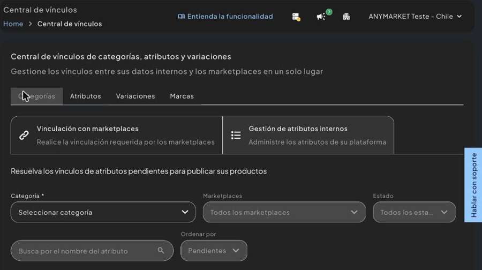Switch to the Variaciones tab
Screen dimensions: 482x270
(135, 96)
